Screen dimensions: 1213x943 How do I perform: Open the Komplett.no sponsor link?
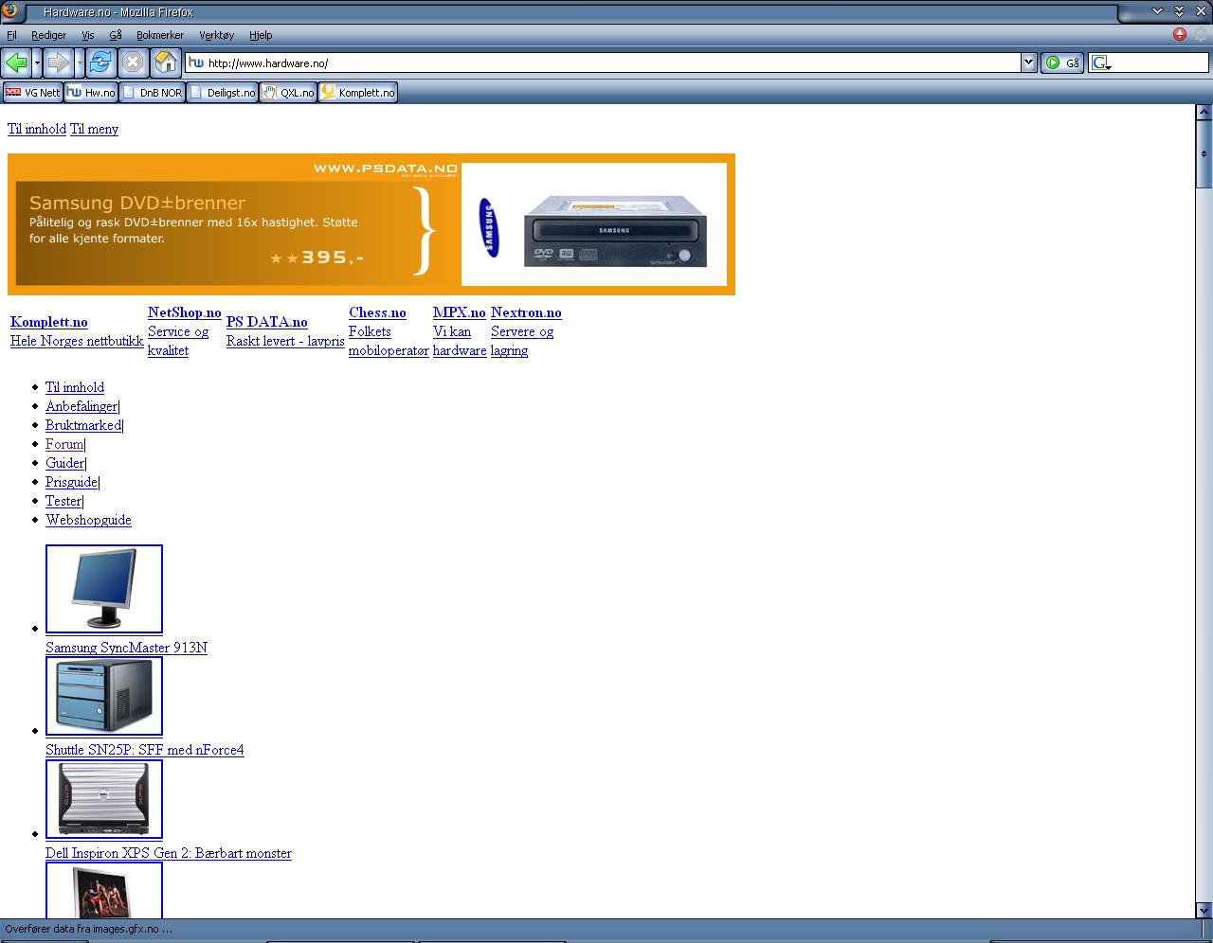click(x=49, y=322)
